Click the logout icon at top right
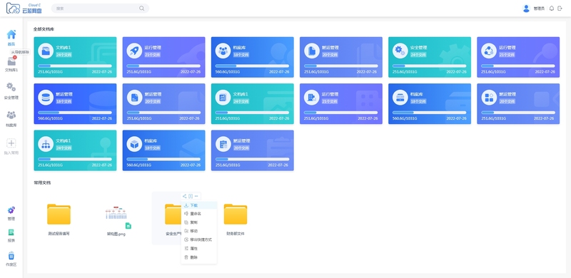 560,9
